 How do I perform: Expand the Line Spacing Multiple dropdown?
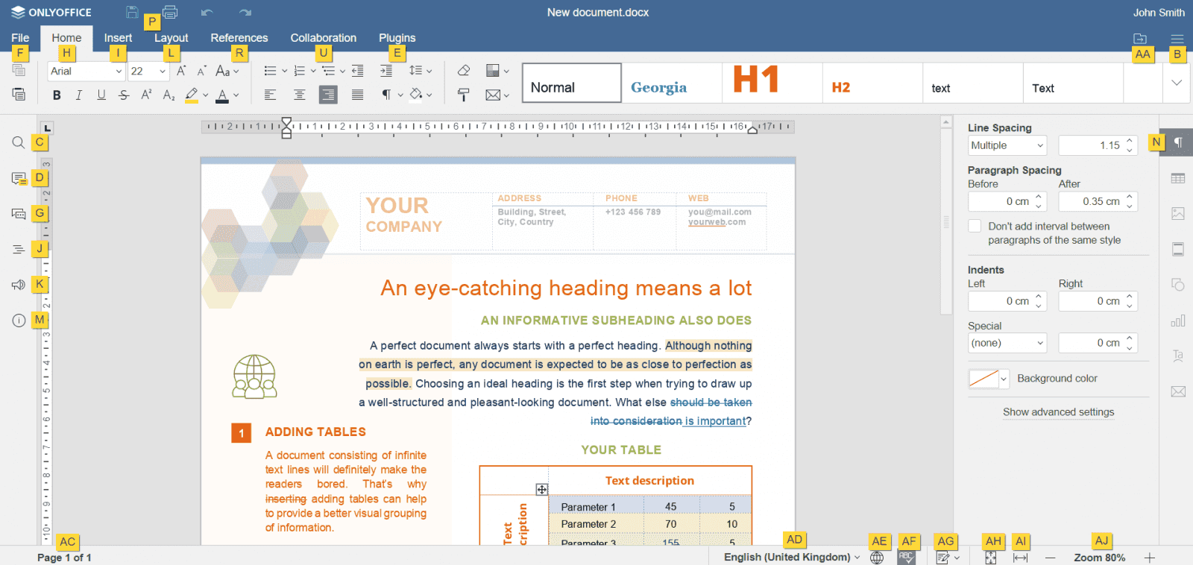[1007, 145]
